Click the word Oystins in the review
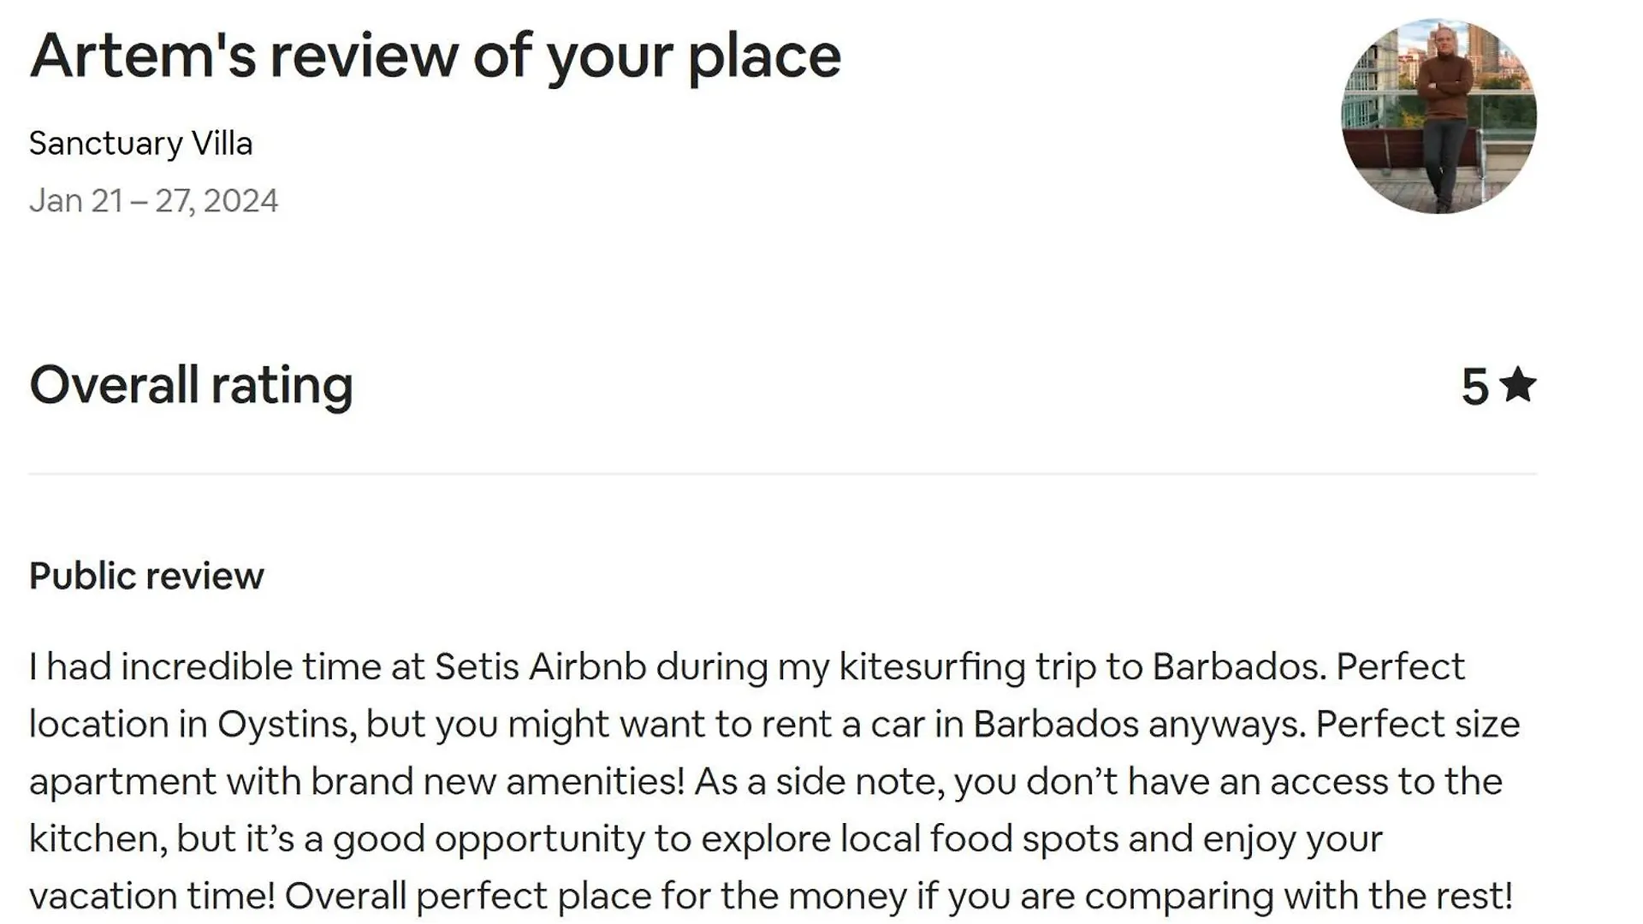 click(287, 724)
